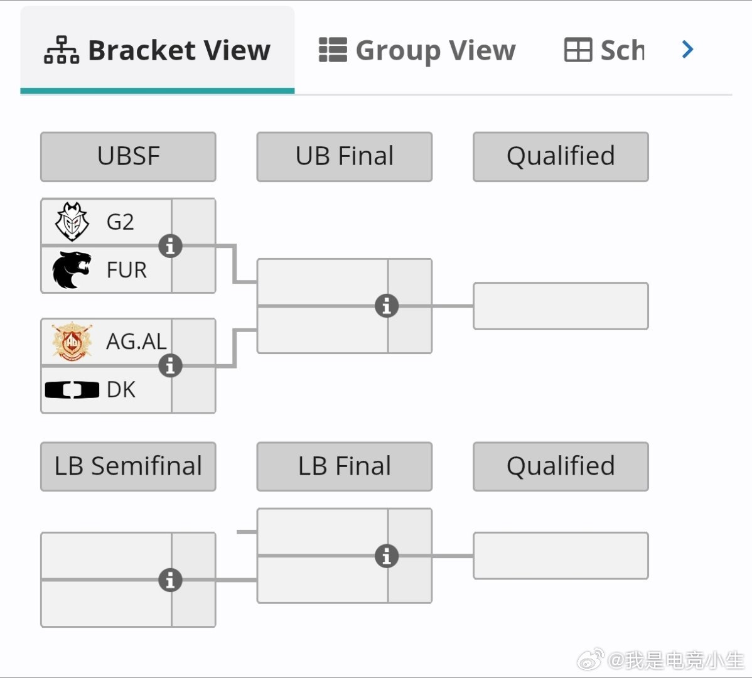Select the UB Final round header
Screen dimensions: 752x678
[x=345, y=157]
